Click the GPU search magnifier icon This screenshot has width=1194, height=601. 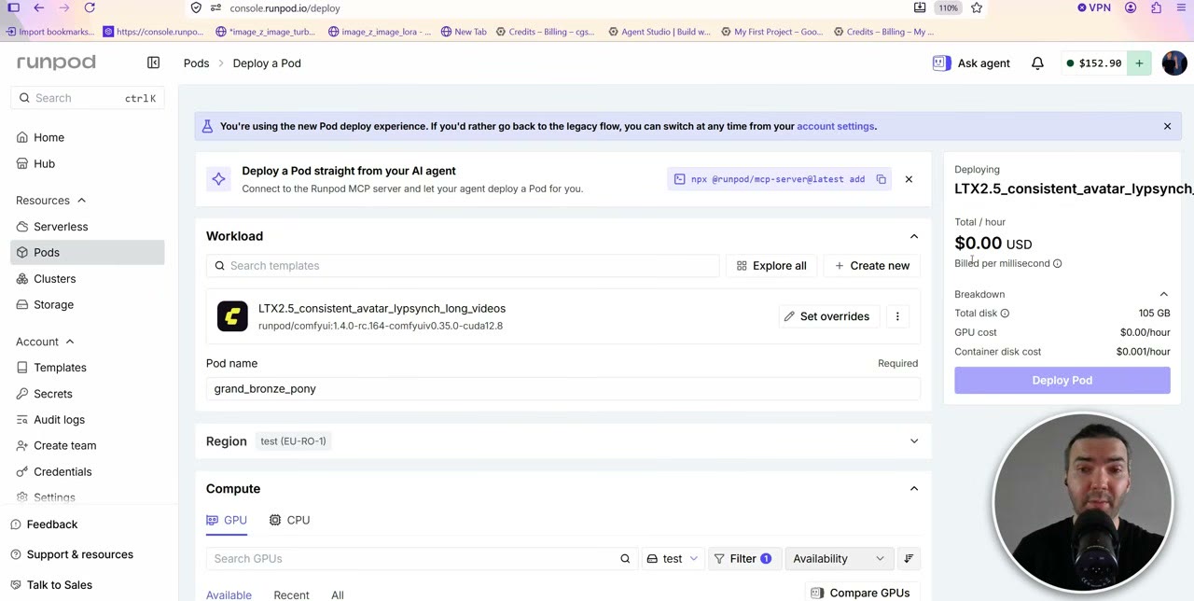click(x=625, y=558)
